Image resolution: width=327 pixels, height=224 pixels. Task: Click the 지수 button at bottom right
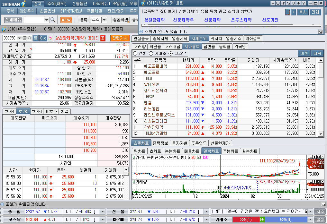click(320, 212)
